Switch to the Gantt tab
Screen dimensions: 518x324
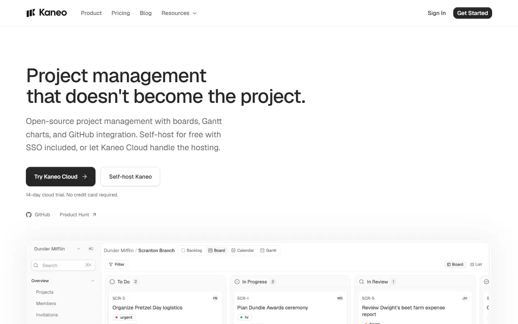tap(268, 250)
